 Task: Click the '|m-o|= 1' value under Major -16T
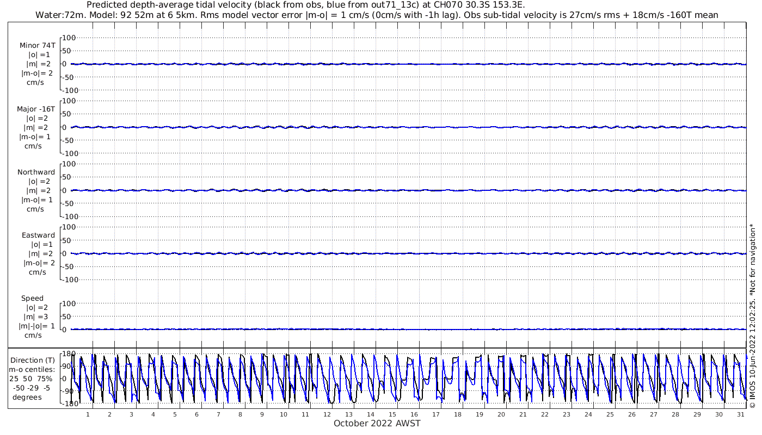click(36, 136)
